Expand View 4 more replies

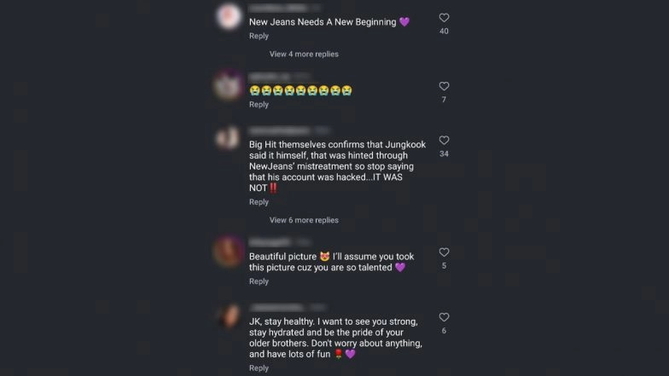point(304,55)
